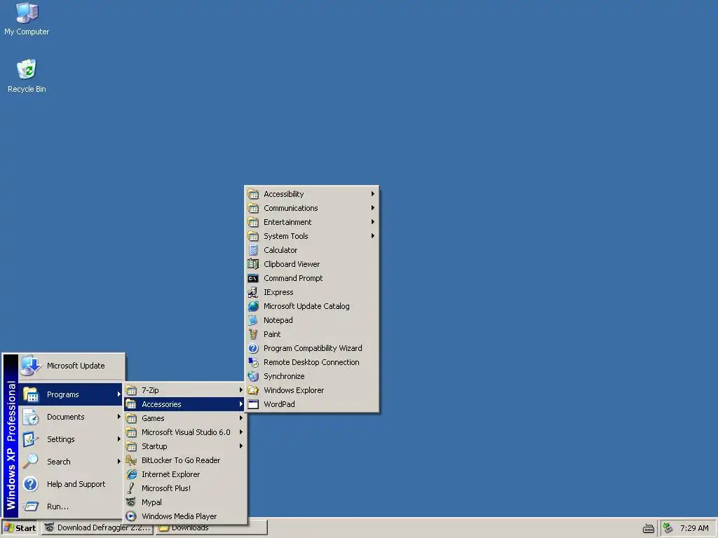Choose the Games folder entry
718x538 pixels.
tap(185, 418)
